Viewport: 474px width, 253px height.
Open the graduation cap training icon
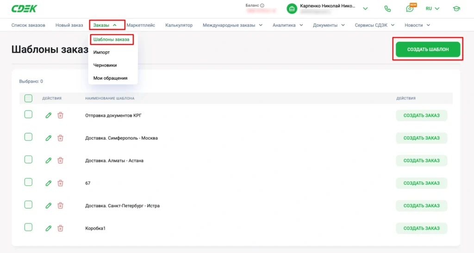pos(456,8)
